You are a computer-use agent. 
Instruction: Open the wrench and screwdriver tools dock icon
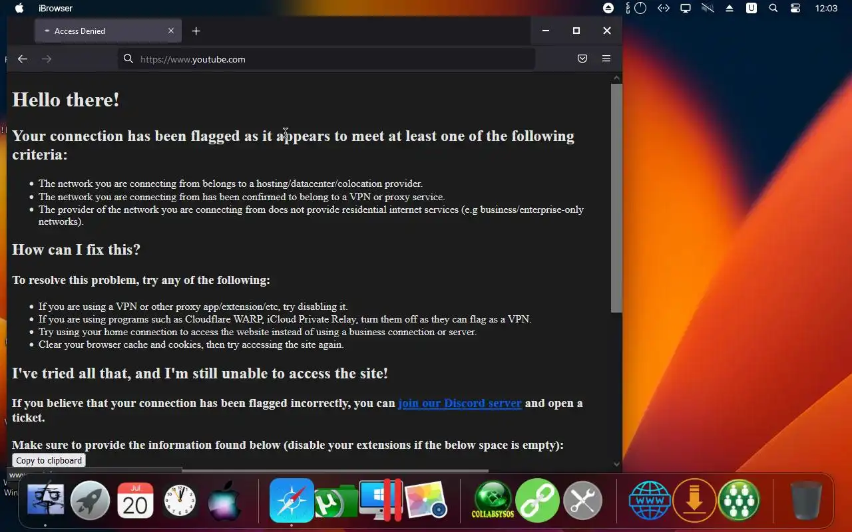click(x=582, y=500)
